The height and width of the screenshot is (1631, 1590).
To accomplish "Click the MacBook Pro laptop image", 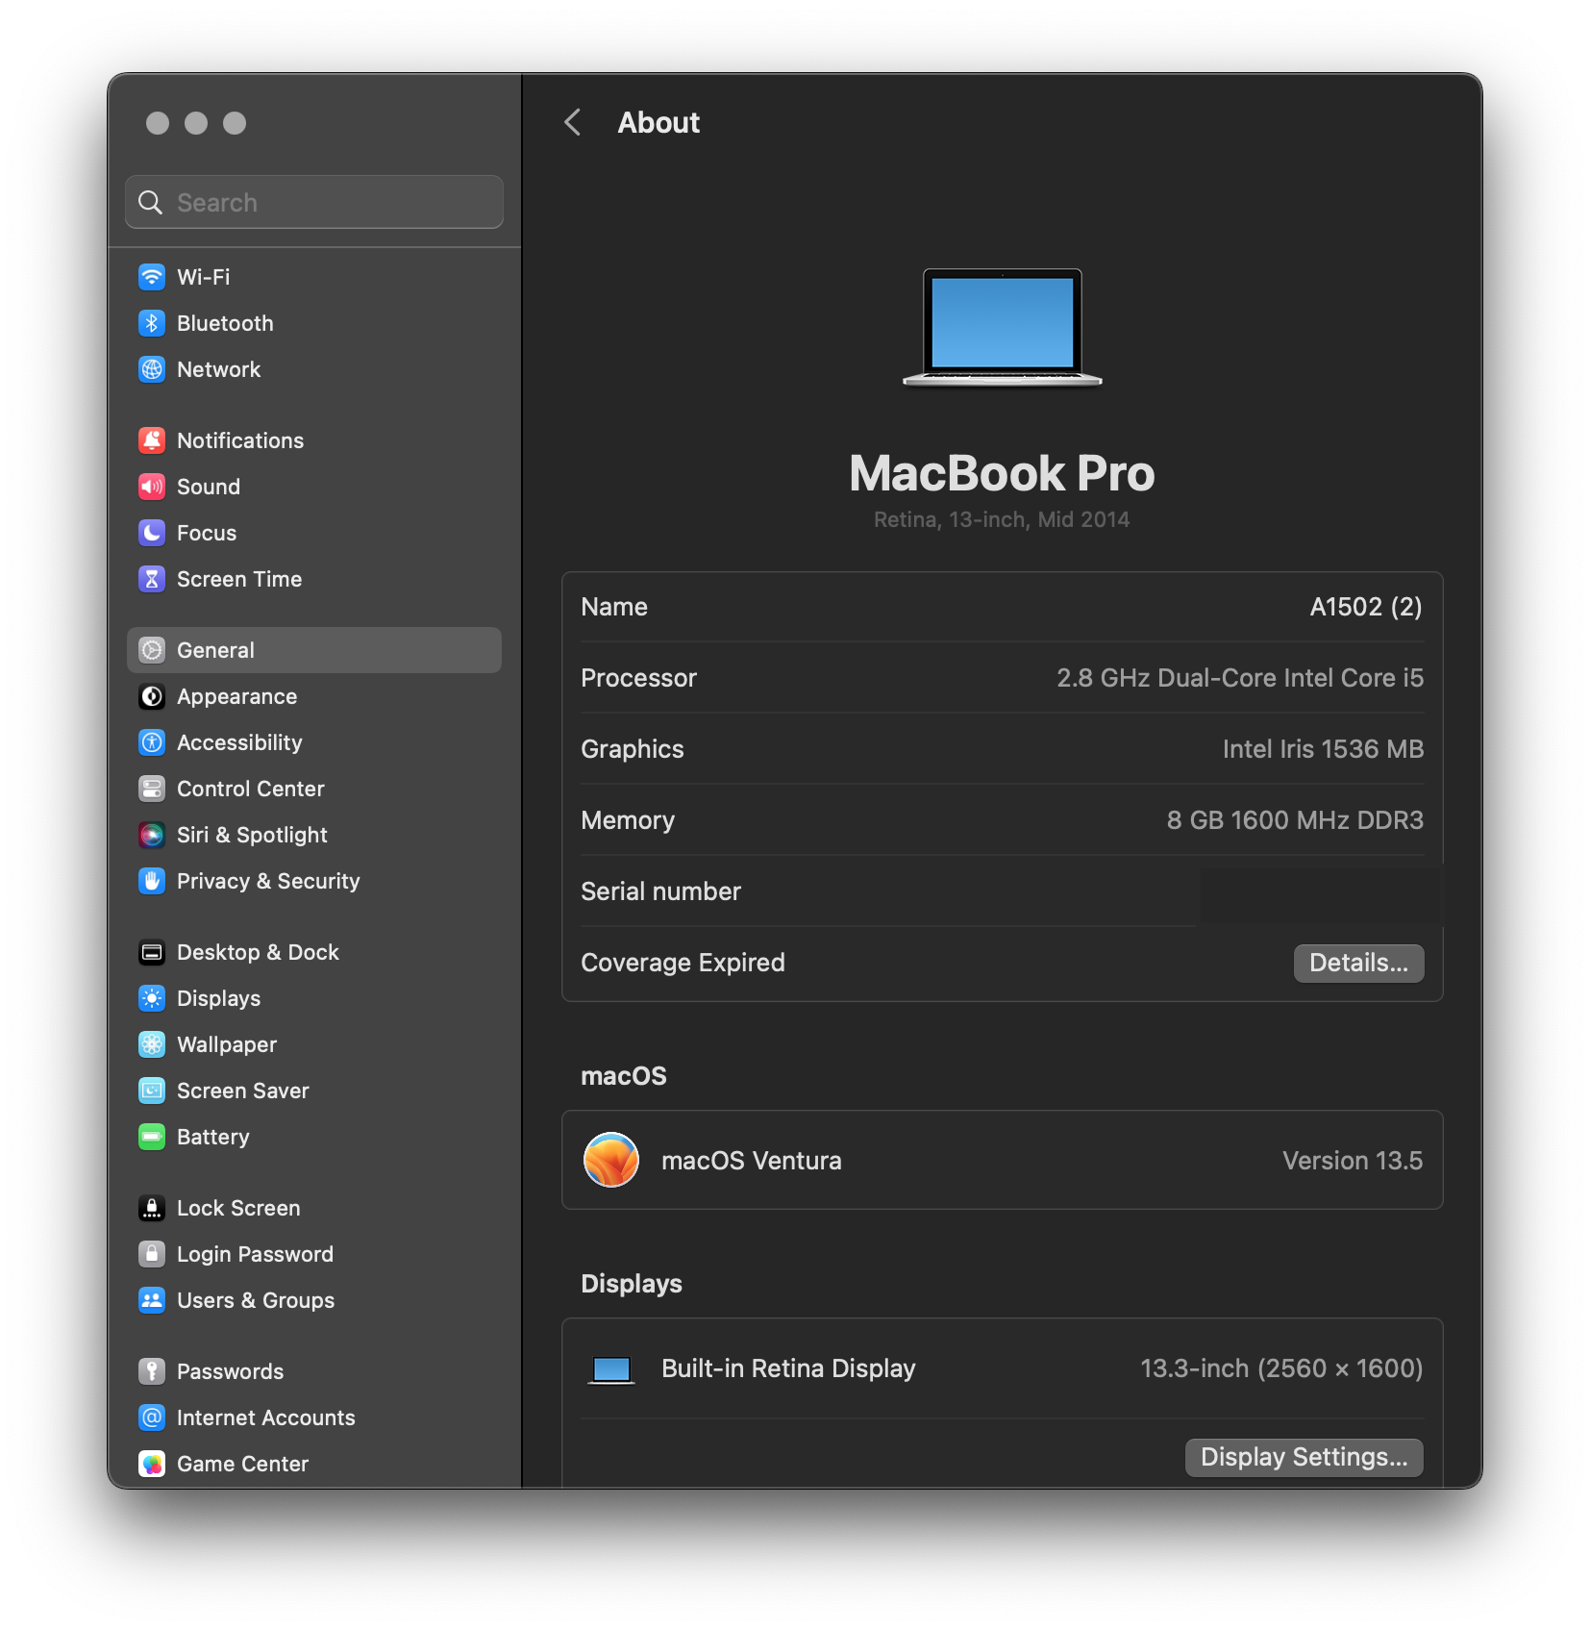I will (x=1002, y=327).
